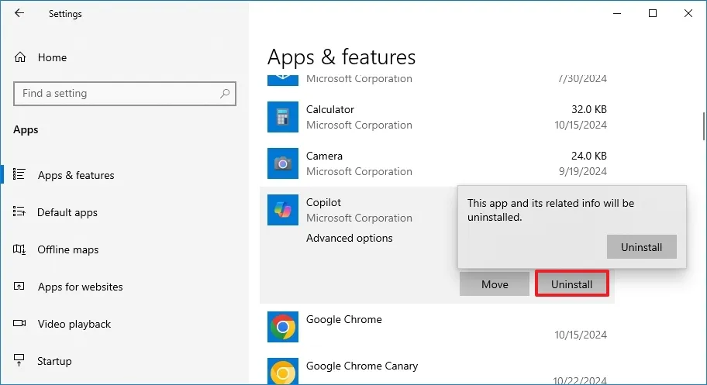The width and height of the screenshot is (707, 385).
Task: Click the search magnifier icon
Action: tap(225, 93)
